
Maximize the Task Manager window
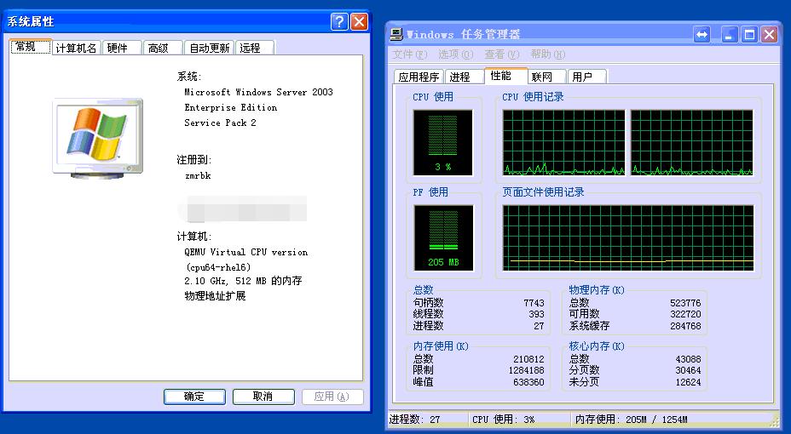point(749,35)
